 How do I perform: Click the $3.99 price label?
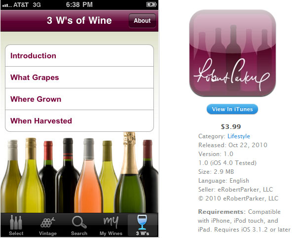click(x=231, y=127)
